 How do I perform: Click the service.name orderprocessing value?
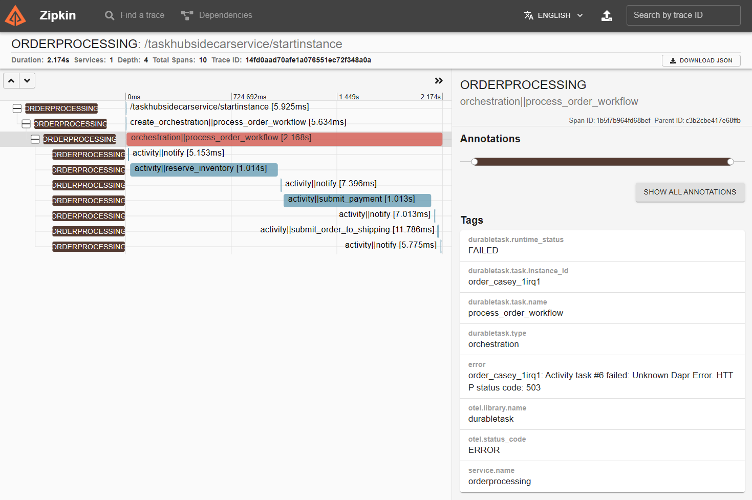coord(500,482)
